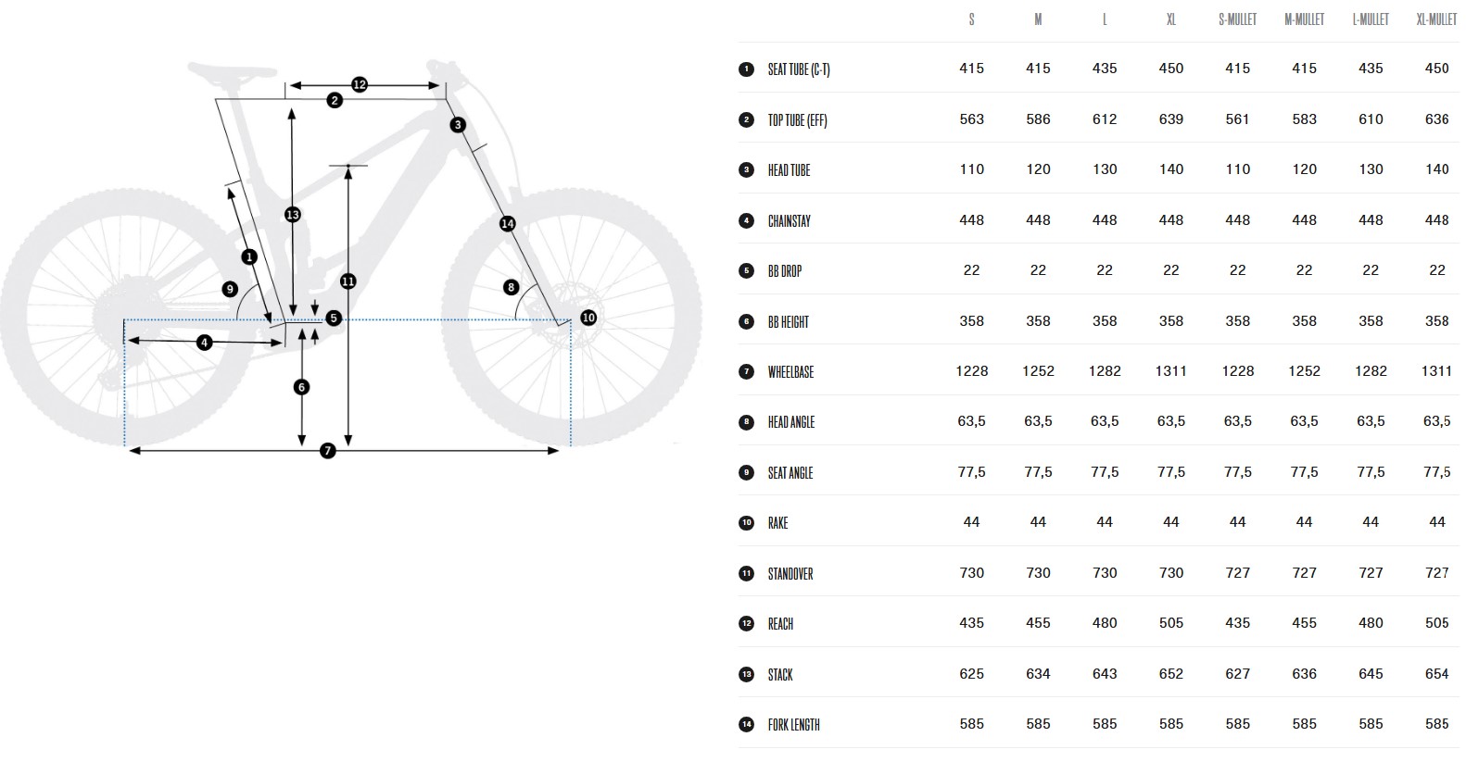Click the number 7 marker beside Wheelbase
This screenshot has width=1466, height=762.
(747, 372)
